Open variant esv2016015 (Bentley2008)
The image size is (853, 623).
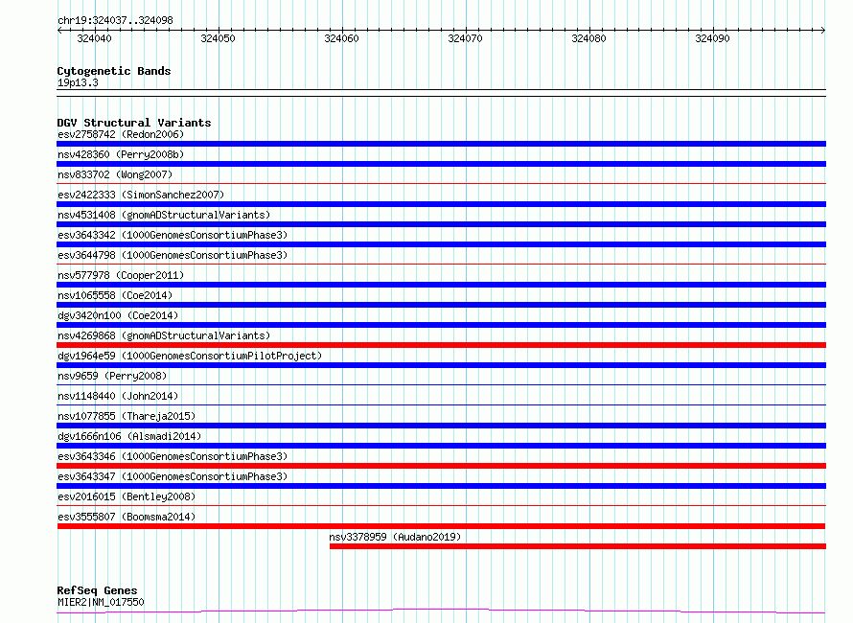(127, 496)
